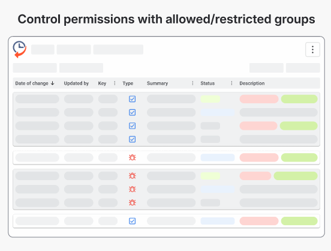The width and height of the screenshot is (331, 251).
Task: Click the second row's blue task checkbox icon
Action: 132,112
